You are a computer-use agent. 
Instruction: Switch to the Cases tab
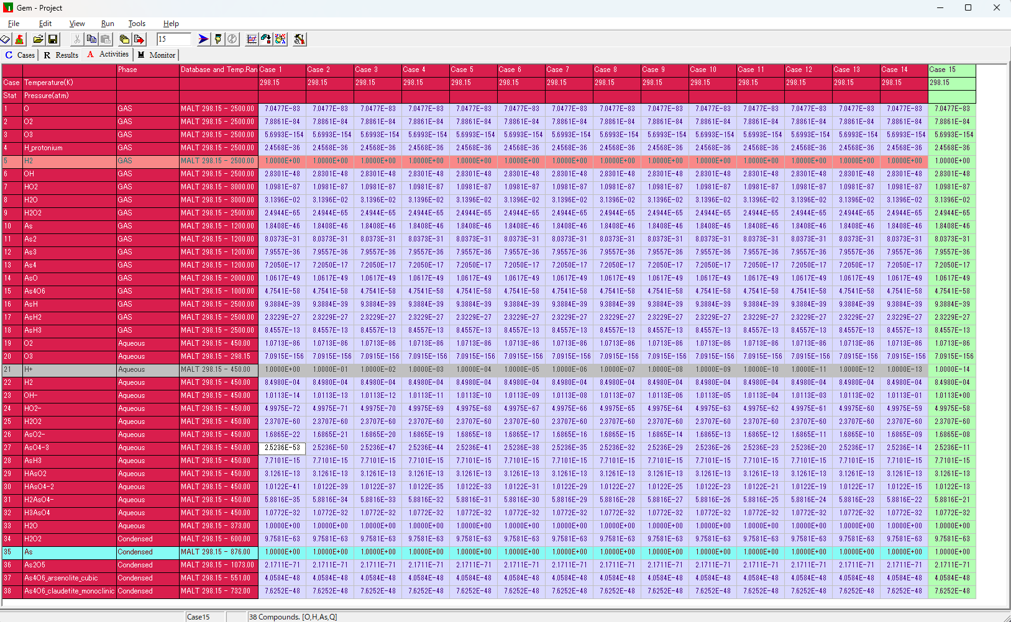[20, 55]
